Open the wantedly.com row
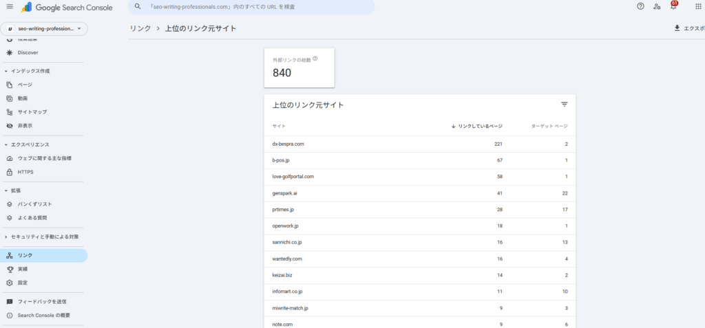Image resolution: width=705 pixels, height=328 pixels. (x=420, y=259)
